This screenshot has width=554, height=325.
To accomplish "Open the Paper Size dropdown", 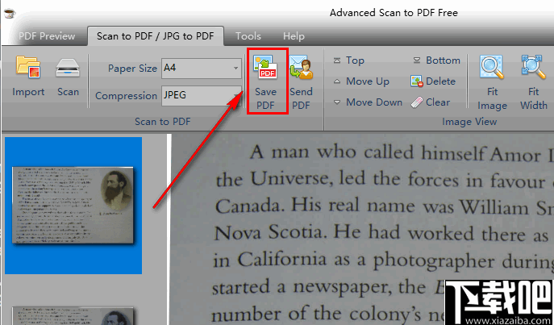I will tap(202, 69).
